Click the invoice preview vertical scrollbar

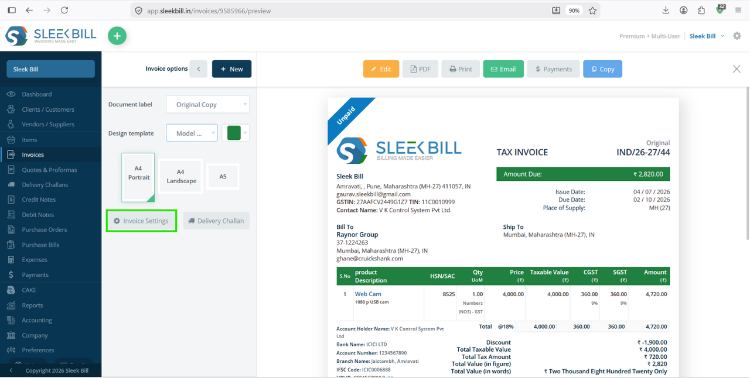coord(746,163)
